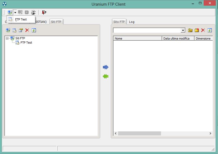Screen dimensions: 218x154
Task: Open the connect dropdown arrow in main toolbar
Action: pos(15,12)
